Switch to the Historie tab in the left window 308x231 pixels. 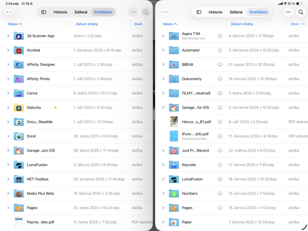(60, 12)
